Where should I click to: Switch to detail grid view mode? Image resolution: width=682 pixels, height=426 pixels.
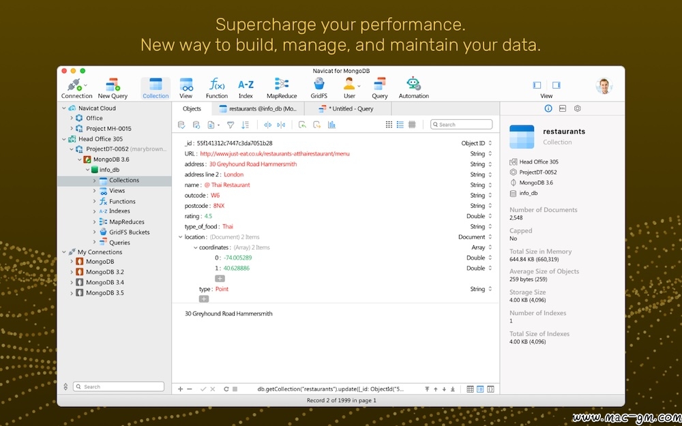[412, 125]
